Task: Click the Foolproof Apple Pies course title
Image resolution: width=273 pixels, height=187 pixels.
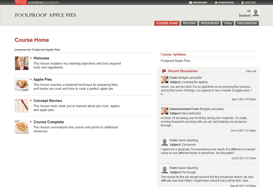Action: [46, 15]
